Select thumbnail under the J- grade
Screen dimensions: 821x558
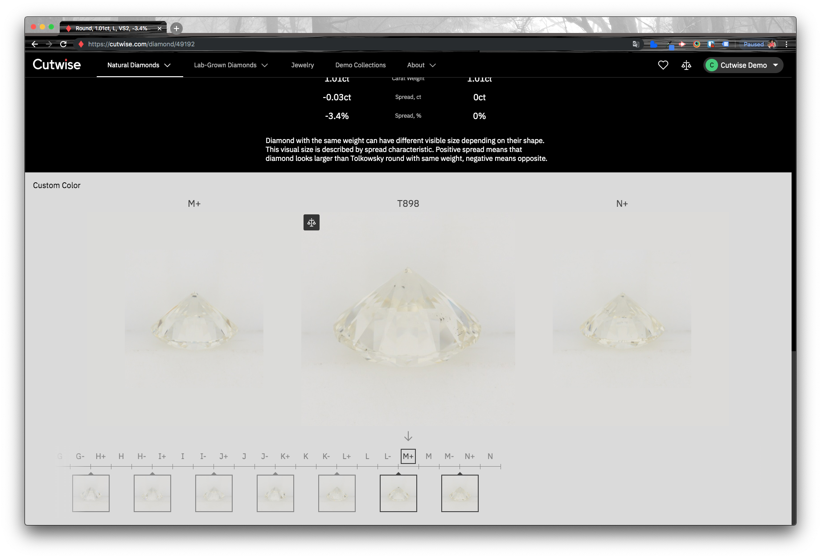click(275, 493)
